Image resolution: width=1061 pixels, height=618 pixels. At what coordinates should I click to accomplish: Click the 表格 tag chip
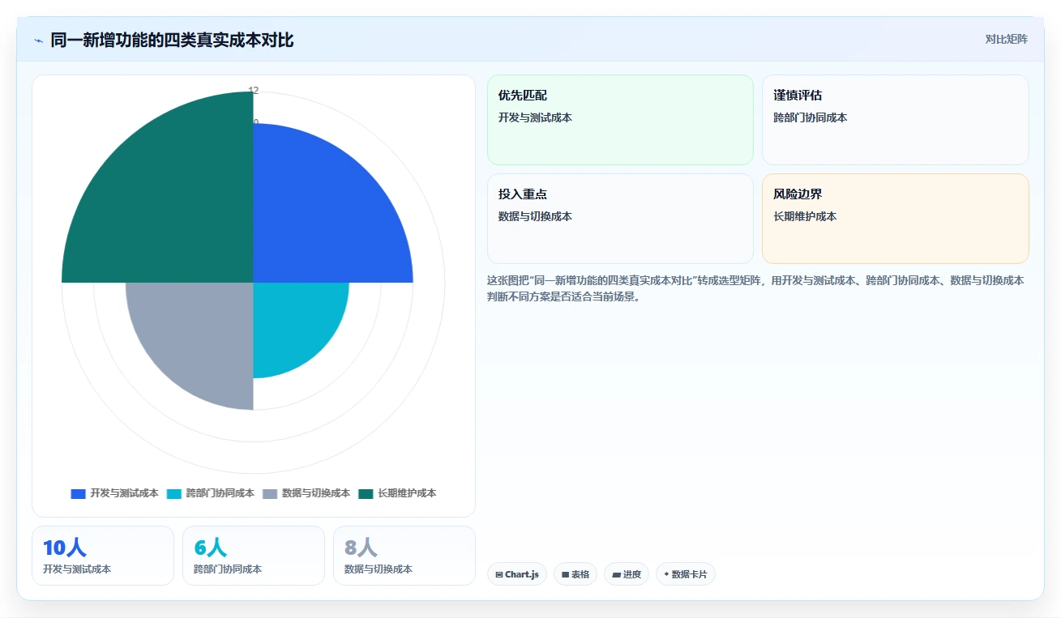pos(575,574)
